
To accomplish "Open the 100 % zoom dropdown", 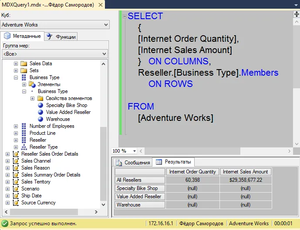I will 135,151.
